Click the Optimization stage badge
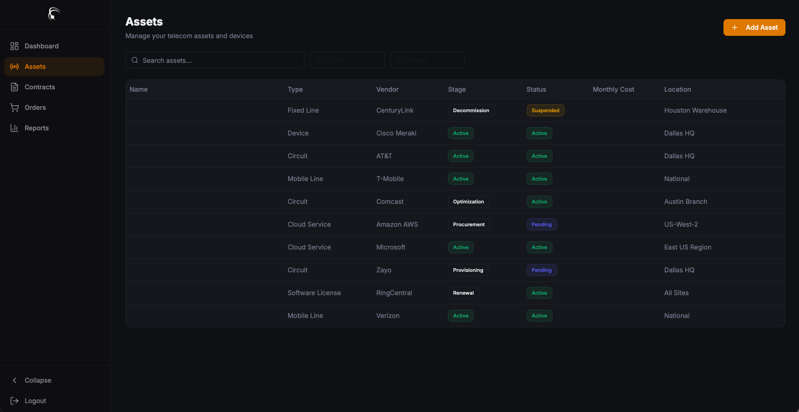Viewport: 799px width, 412px height. pos(468,202)
